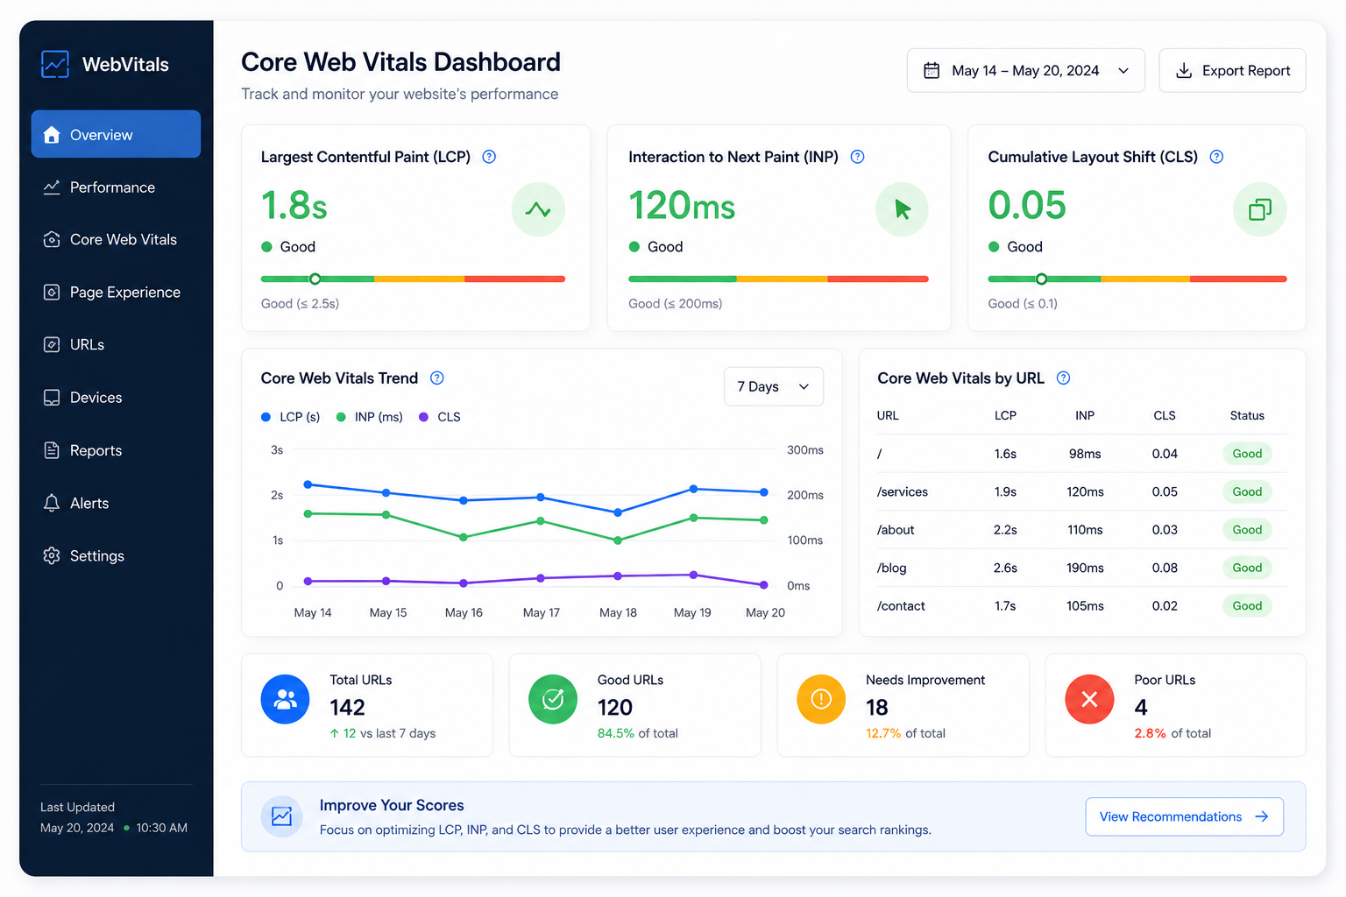Click the CLS layout-shift squares icon
The image size is (1346, 897).
[x=1260, y=209]
